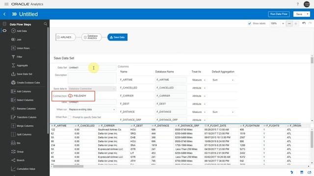The image size is (314, 176).
Task: Search data flow steps magnifier icon
Action: 46,24
